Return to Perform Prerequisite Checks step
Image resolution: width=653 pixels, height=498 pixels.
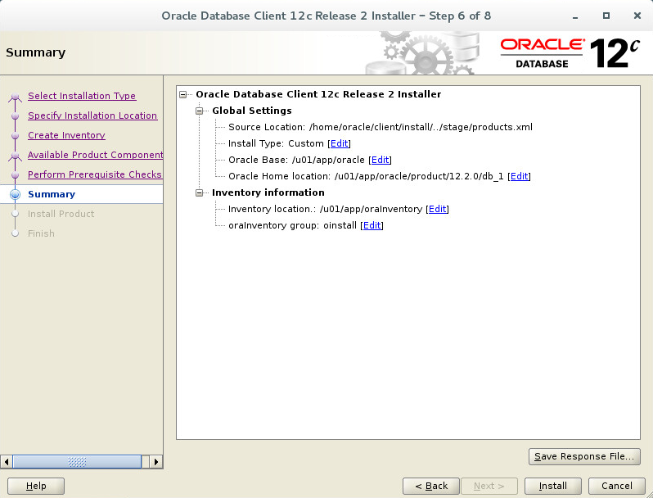(95, 174)
